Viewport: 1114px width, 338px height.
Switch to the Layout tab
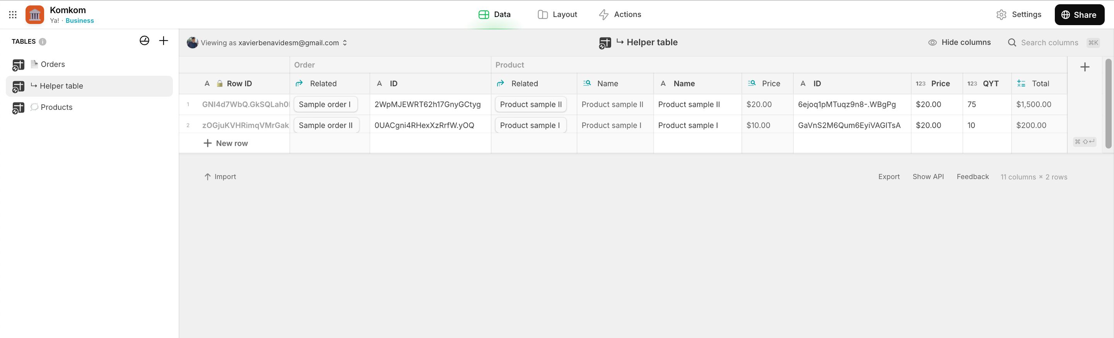[557, 15]
